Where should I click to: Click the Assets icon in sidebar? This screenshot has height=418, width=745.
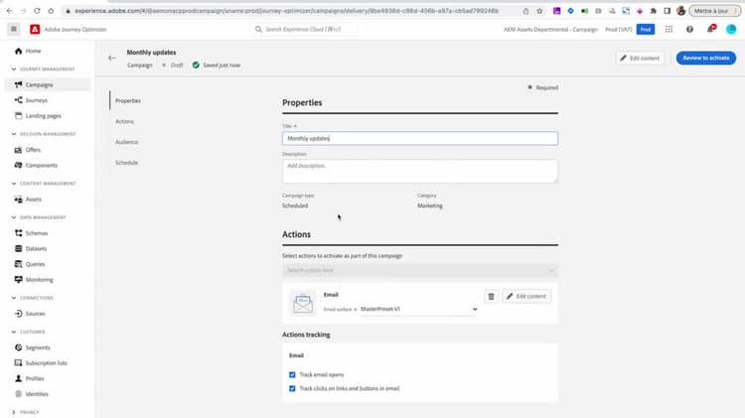point(19,200)
